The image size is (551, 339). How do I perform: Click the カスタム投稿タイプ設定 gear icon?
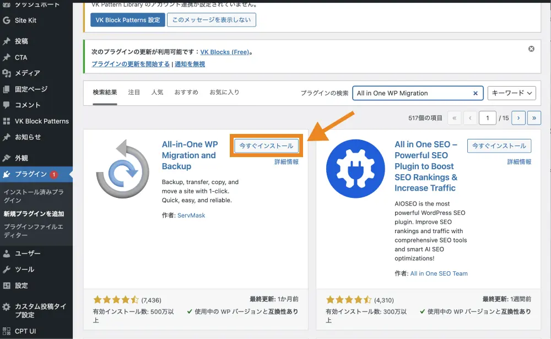pyautogui.click(x=7, y=306)
